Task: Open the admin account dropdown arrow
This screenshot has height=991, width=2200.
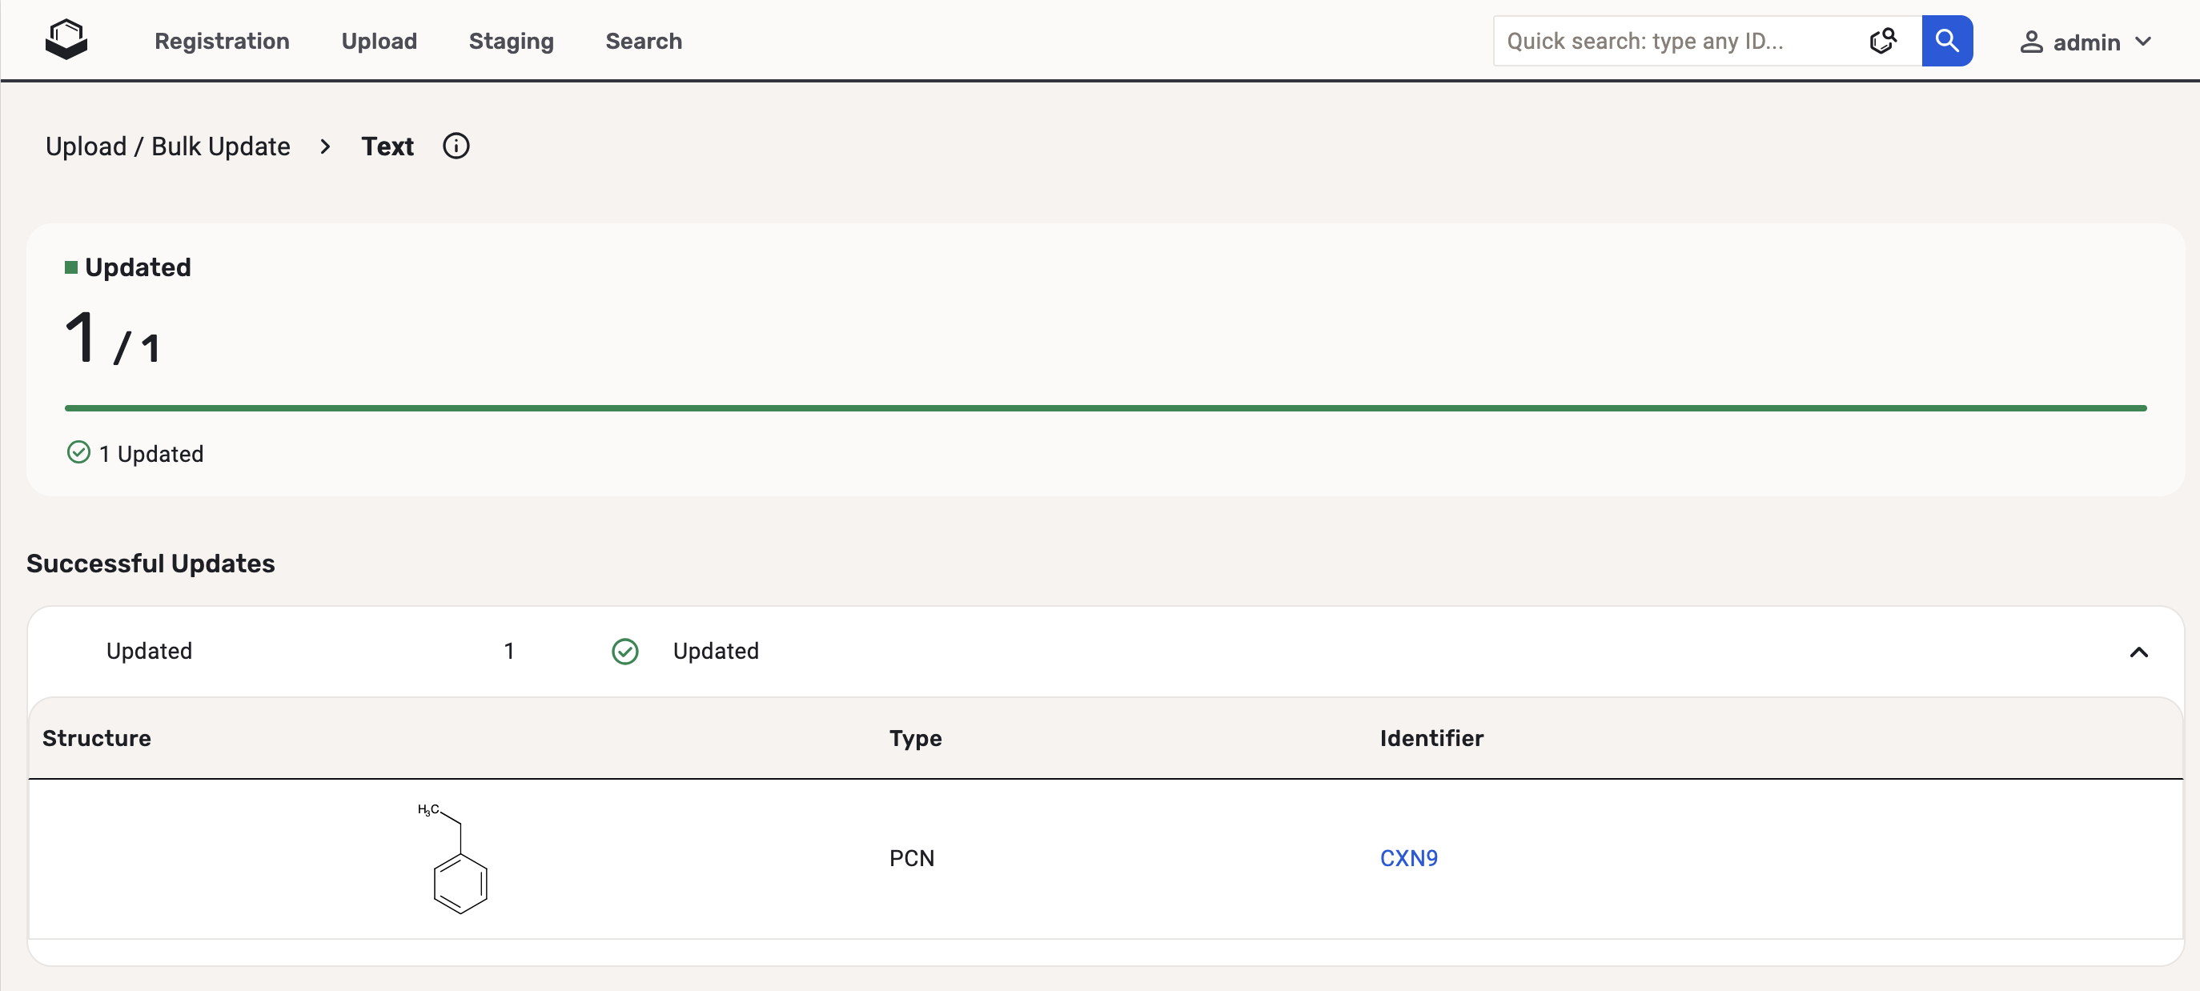Action: 2142,42
